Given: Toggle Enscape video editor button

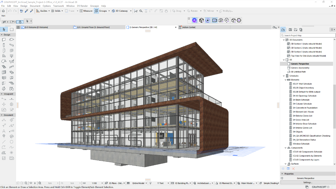Looking at the screenshot, I should 214,20.
